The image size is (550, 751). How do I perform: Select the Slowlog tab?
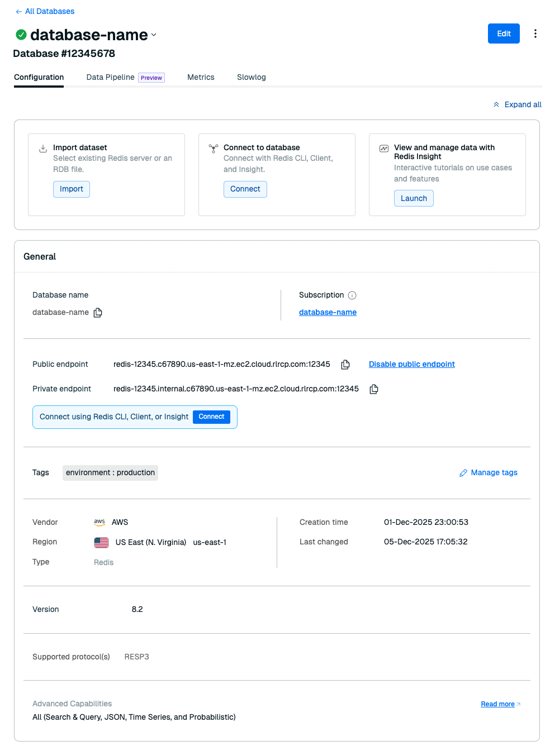click(251, 77)
